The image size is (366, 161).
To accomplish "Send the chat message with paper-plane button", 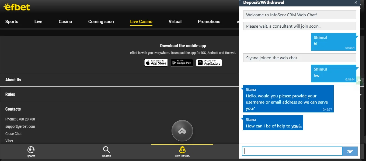I will pos(350,151).
